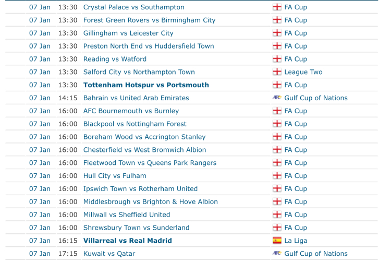This screenshot has width=391, height=261.
Task: Open Kuwait vs Qatar match
Action: click(x=109, y=253)
